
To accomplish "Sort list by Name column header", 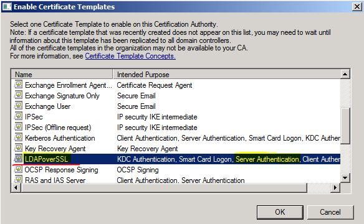I will [62, 75].
